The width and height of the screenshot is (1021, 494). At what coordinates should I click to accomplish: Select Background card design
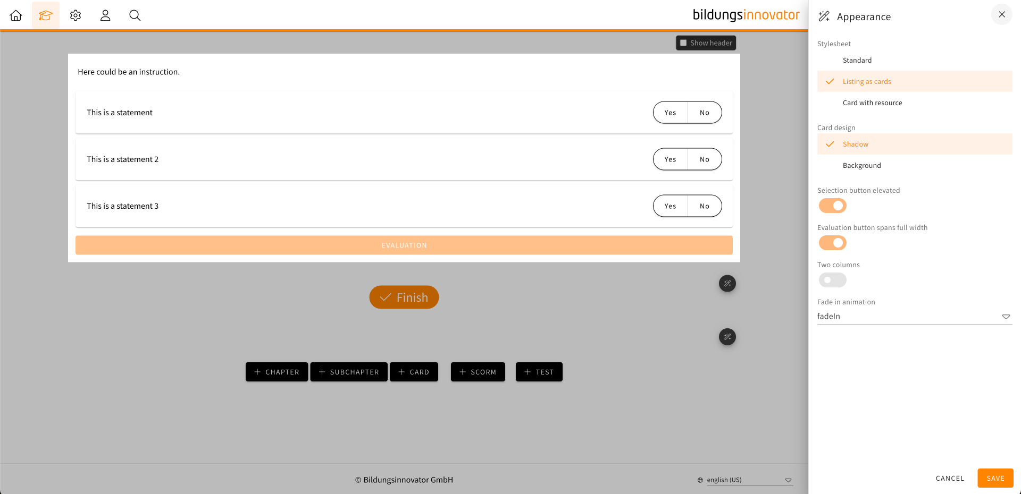pyautogui.click(x=861, y=166)
